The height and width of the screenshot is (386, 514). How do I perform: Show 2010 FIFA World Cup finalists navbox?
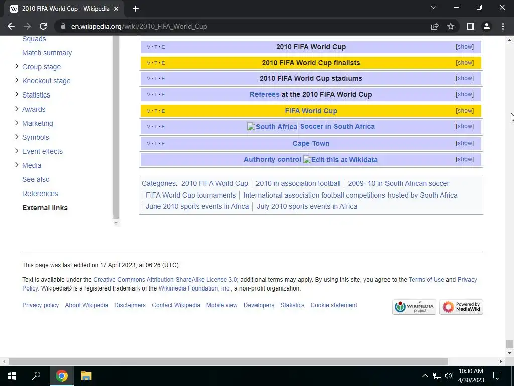pyautogui.click(x=465, y=63)
